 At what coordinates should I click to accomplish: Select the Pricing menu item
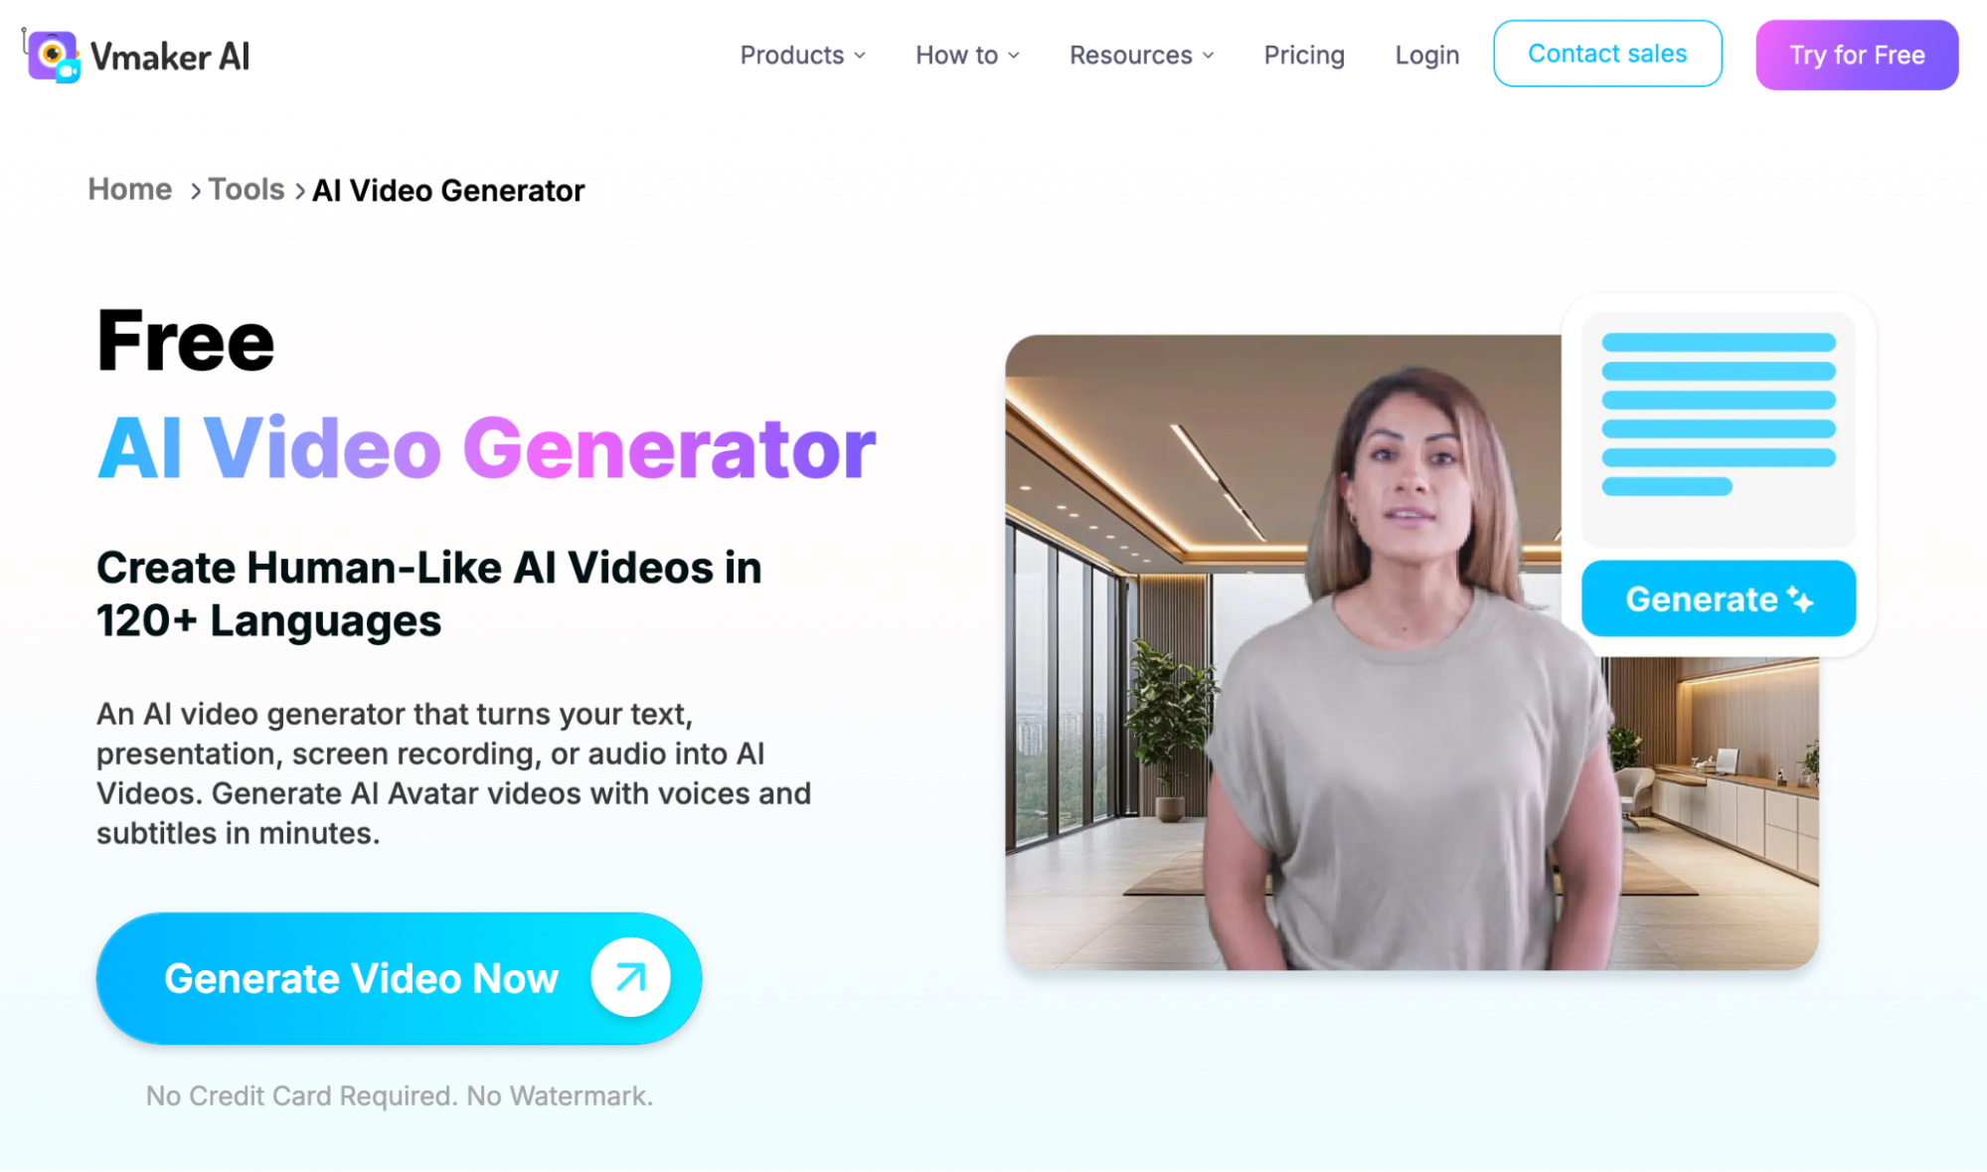click(1302, 55)
